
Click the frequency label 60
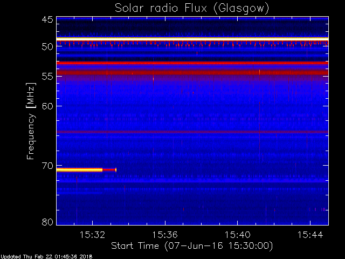tap(47, 106)
